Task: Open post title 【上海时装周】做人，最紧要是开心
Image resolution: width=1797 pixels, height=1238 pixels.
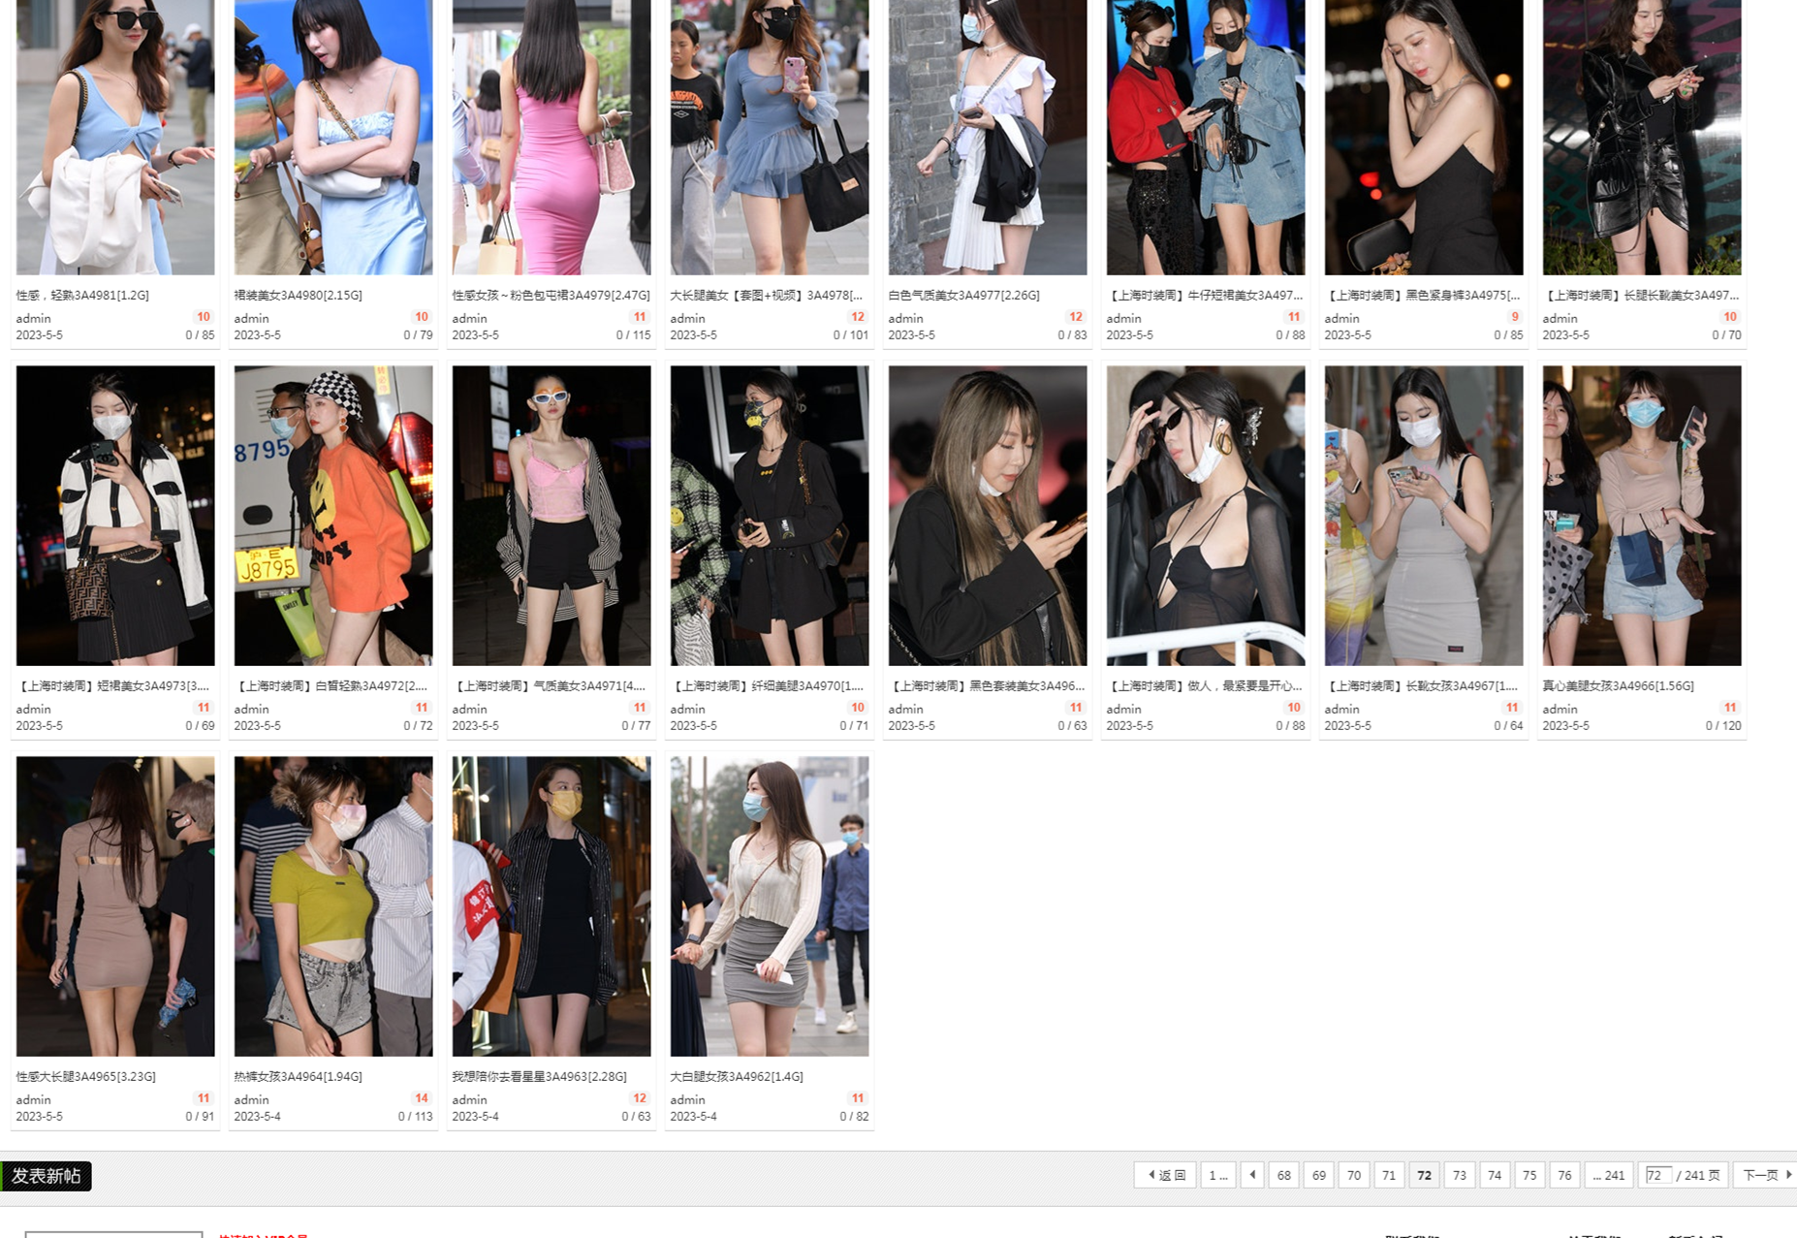Action: pos(1205,685)
